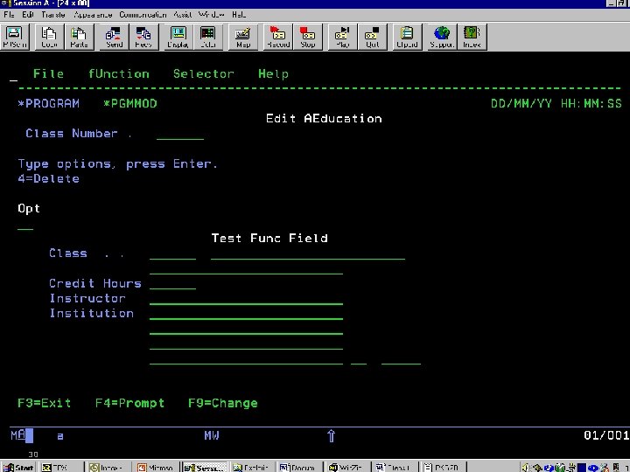Click the Opt entry field

(x=25, y=224)
